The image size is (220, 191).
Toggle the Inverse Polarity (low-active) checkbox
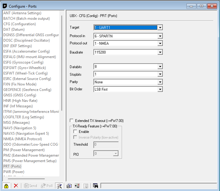(x=75, y=137)
